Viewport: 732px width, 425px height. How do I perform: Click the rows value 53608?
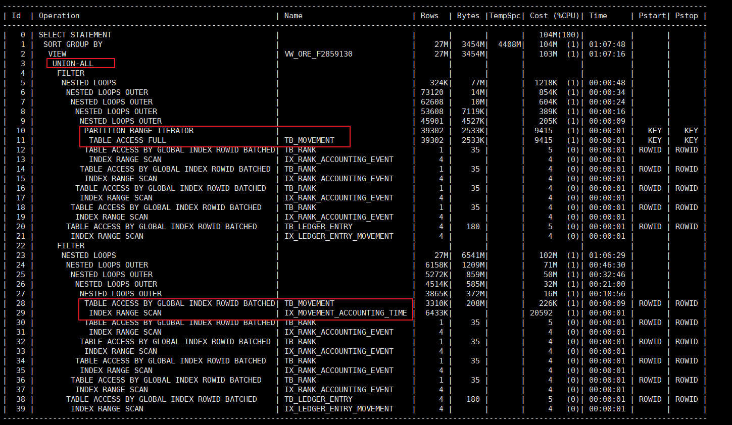tap(432, 112)
